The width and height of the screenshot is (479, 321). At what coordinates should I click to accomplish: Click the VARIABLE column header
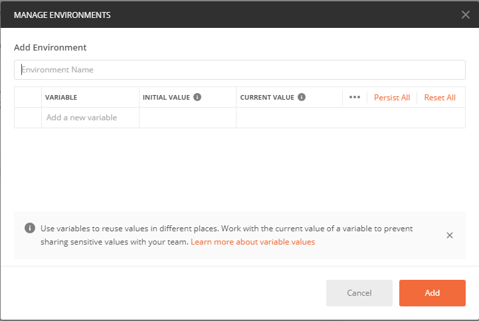(x=61, y=98)
